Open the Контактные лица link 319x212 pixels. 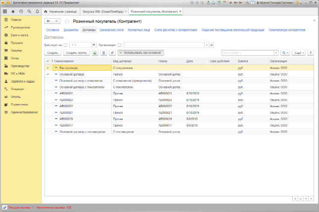pos(139,30)
